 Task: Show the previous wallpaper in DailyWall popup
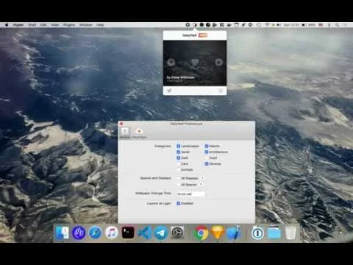(171, 63)
